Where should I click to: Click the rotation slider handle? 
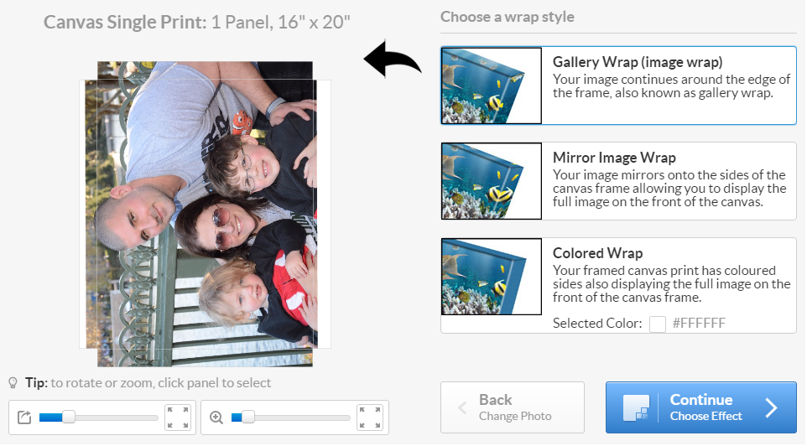click(69, 417)
